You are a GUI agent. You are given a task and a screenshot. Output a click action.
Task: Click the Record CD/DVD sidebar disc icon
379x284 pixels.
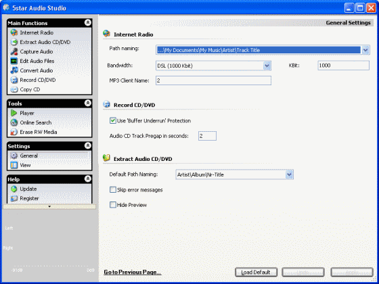coord(14,80)
